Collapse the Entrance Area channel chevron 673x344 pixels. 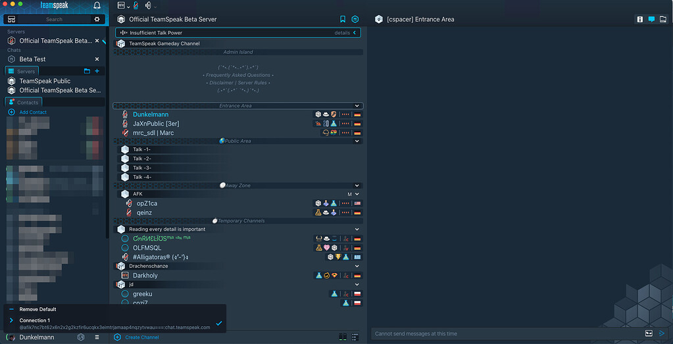357,105
